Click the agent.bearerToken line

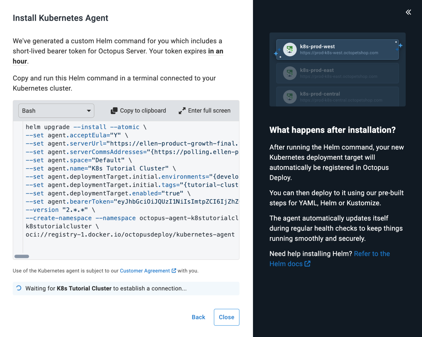(132, 201)
